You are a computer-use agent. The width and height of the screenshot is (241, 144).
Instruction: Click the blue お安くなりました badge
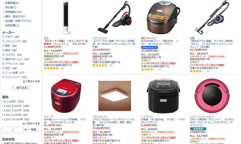coord(149,47)
